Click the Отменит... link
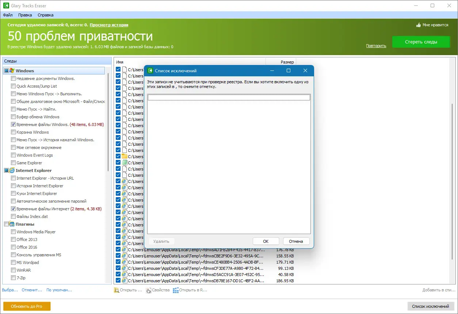Image resolution: width=458 pixels, height=314 pixels. pyautogui.click(x=32, y=290)
